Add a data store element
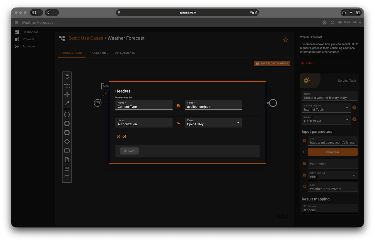 point(67,169)
